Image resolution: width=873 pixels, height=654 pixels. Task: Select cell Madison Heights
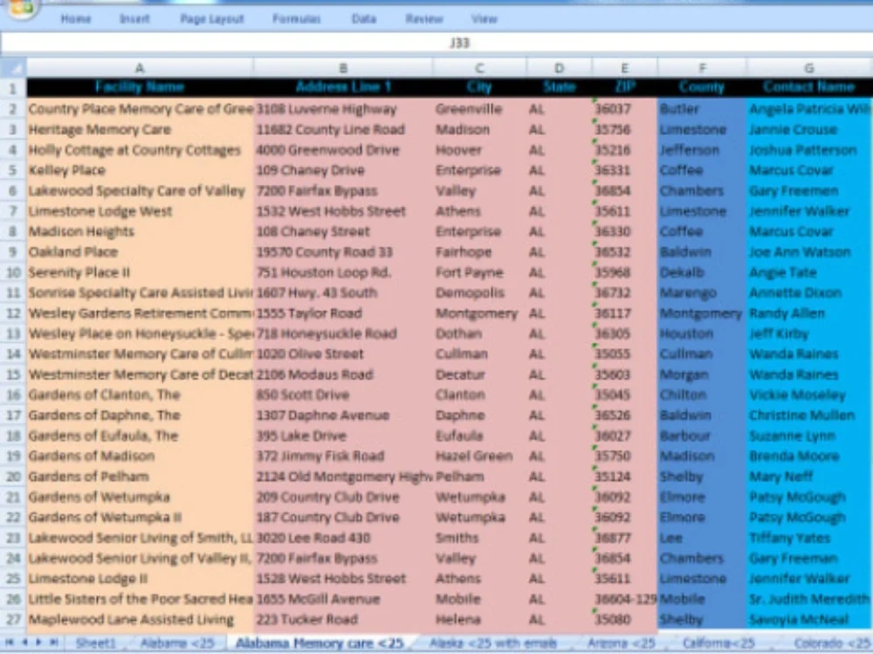point(140,231)
